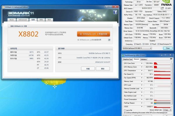Click the physics score value 14738
175x116 pixels.
coord(31,55)
